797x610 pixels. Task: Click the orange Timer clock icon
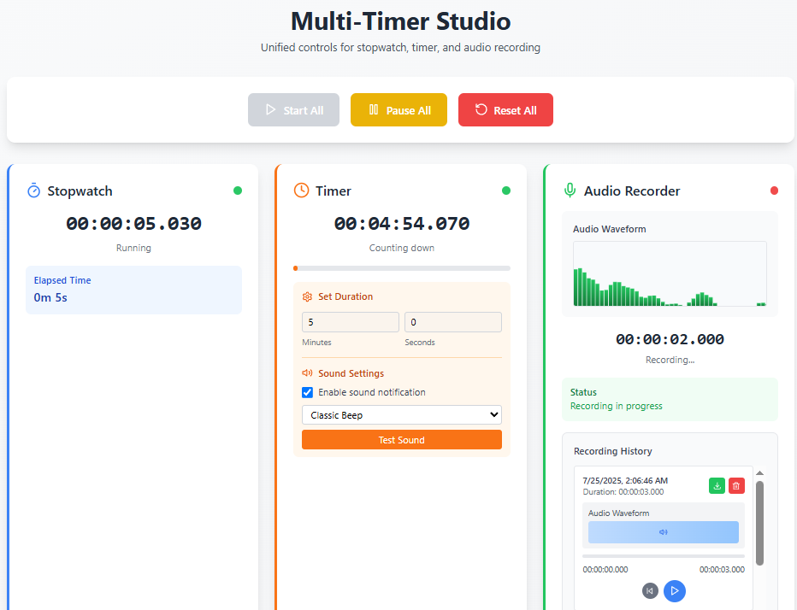(301, 191)
